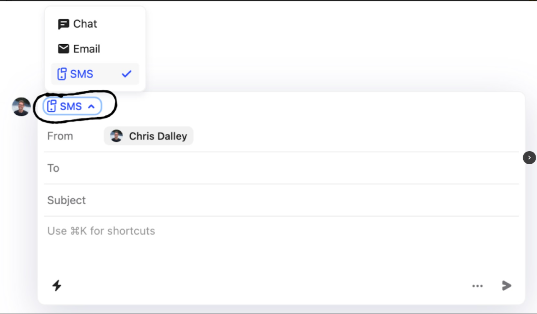Open macros with the lightning bolt icon

pos(57,285)
